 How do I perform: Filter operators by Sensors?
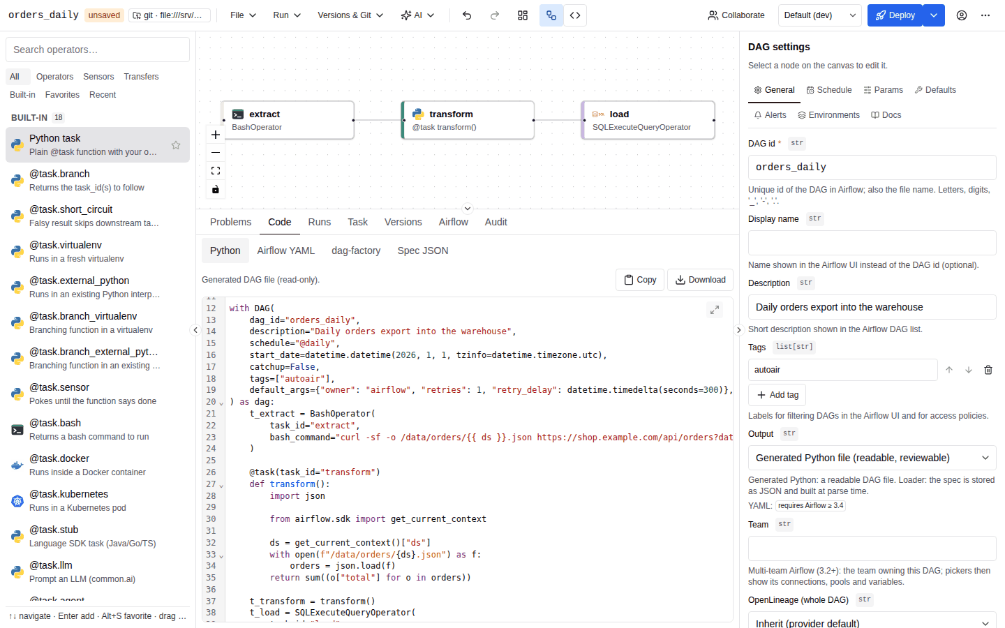[x=98, y=77]
